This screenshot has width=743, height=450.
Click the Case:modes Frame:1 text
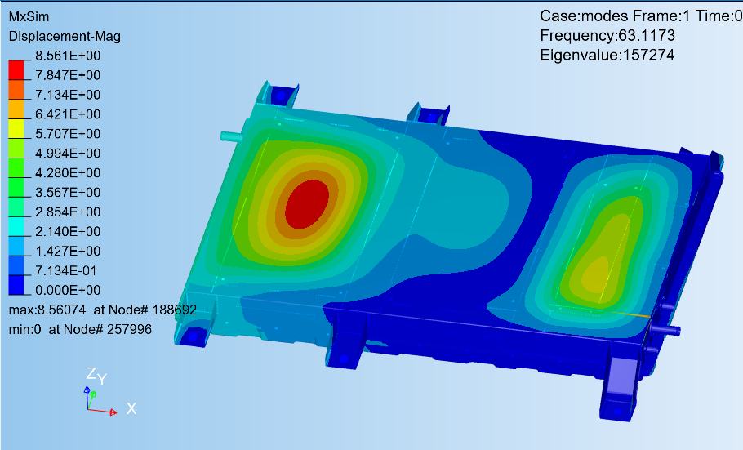615,16
